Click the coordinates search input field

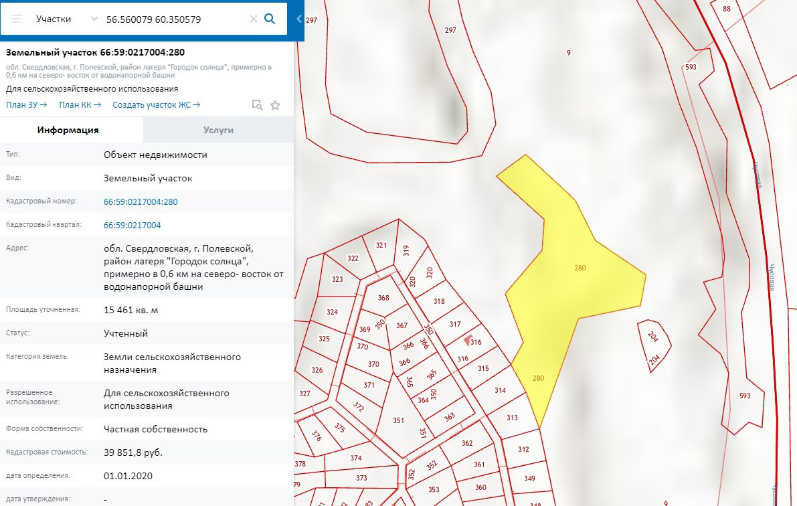click(175, 19)
